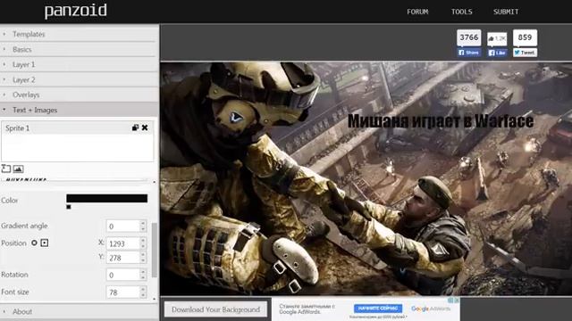This screenshot has width=572, height=321.
Task: Click the settings panel scrollbar thumb
Action: pos(155,250)
